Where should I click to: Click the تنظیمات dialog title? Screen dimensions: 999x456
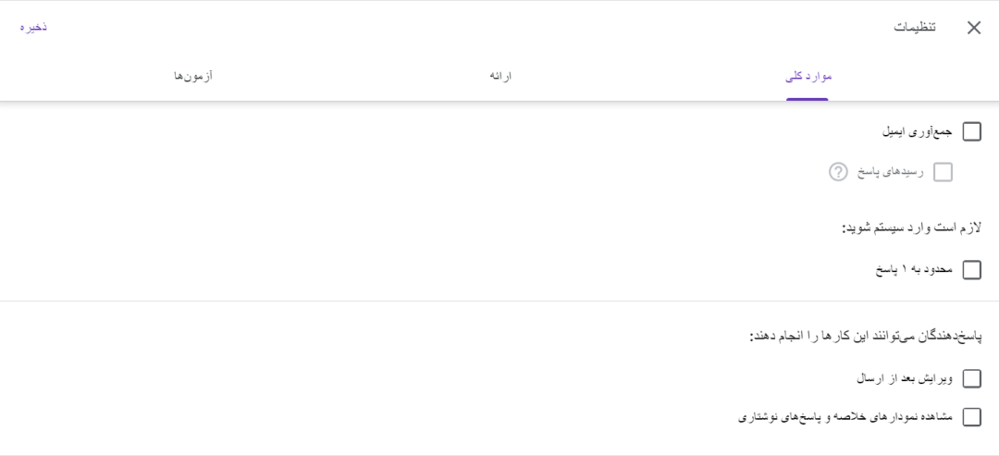914,28
